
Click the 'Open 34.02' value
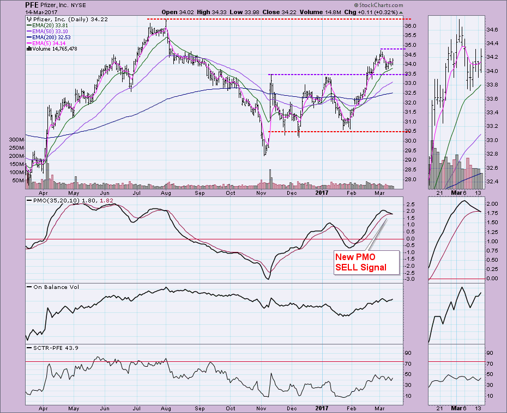[178, 13]
